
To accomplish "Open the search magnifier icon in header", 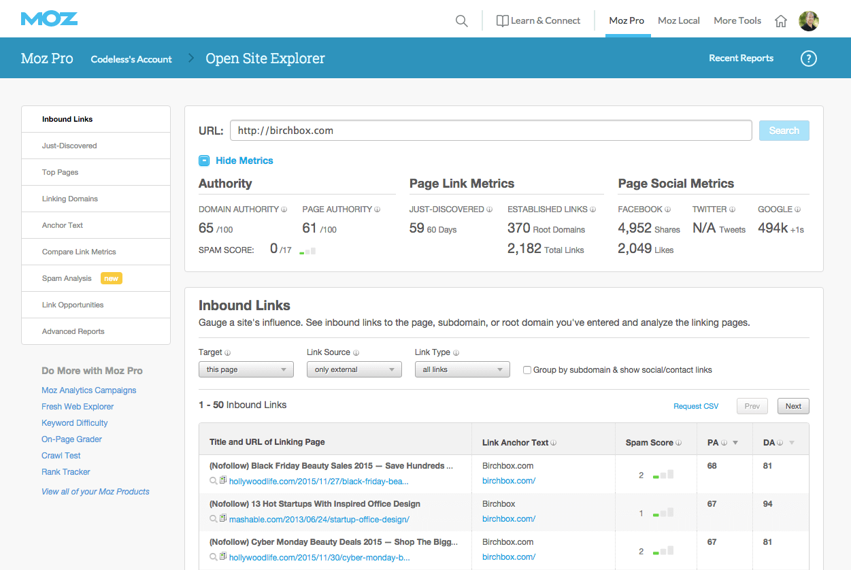I will [x=461, y=21].
